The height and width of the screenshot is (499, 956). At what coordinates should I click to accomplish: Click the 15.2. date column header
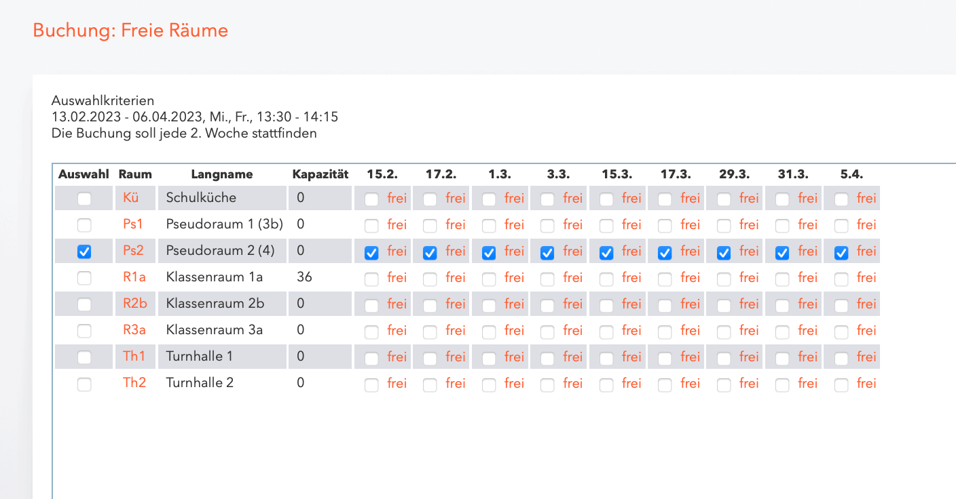[x=382, y=174]
